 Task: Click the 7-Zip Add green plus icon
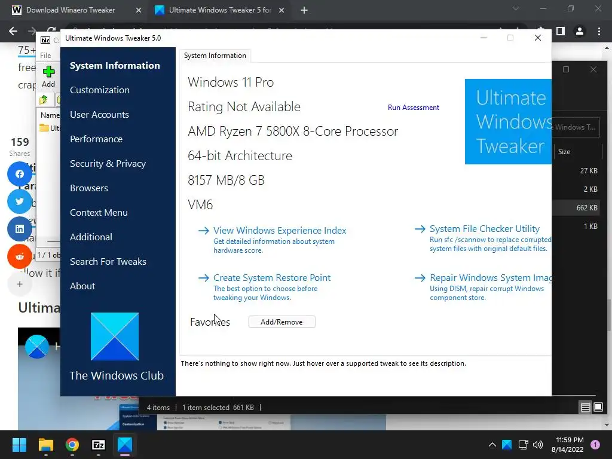(x=48, y=72)
